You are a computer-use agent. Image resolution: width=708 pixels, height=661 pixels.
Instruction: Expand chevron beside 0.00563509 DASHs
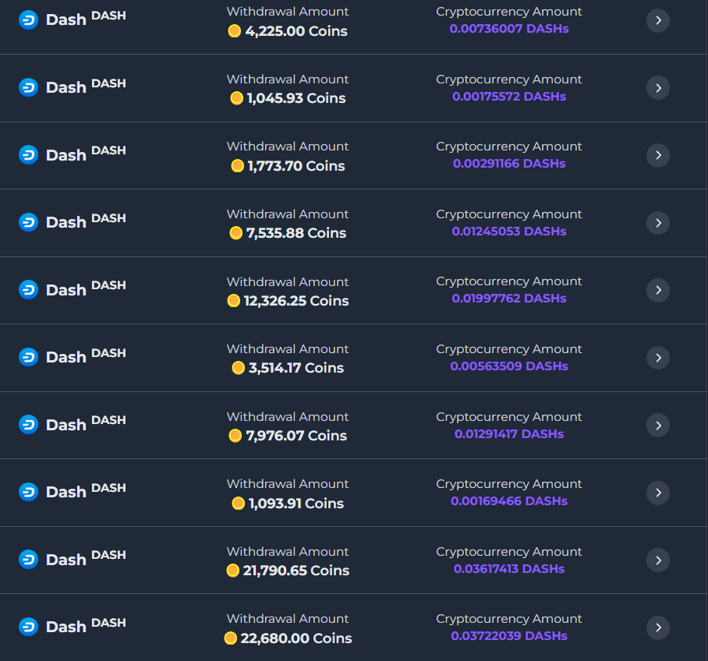[x=658, y=358]
